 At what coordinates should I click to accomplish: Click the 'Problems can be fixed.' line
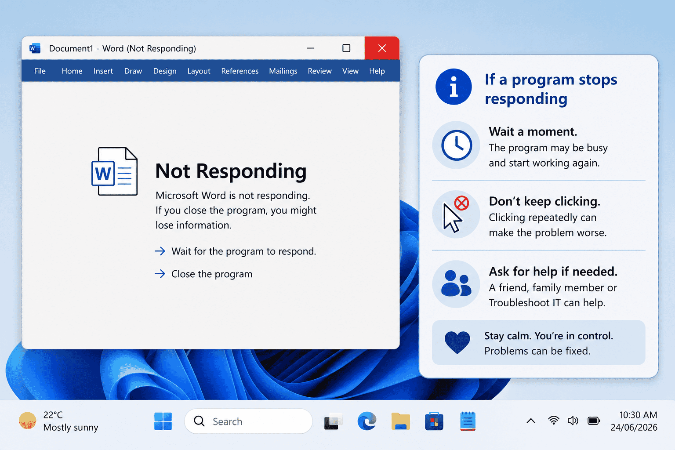click(537, 351)
